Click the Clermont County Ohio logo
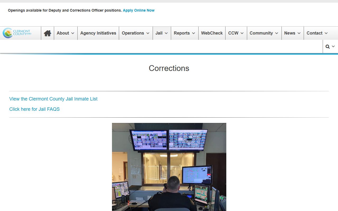338x211 pixels. [17, 33]
